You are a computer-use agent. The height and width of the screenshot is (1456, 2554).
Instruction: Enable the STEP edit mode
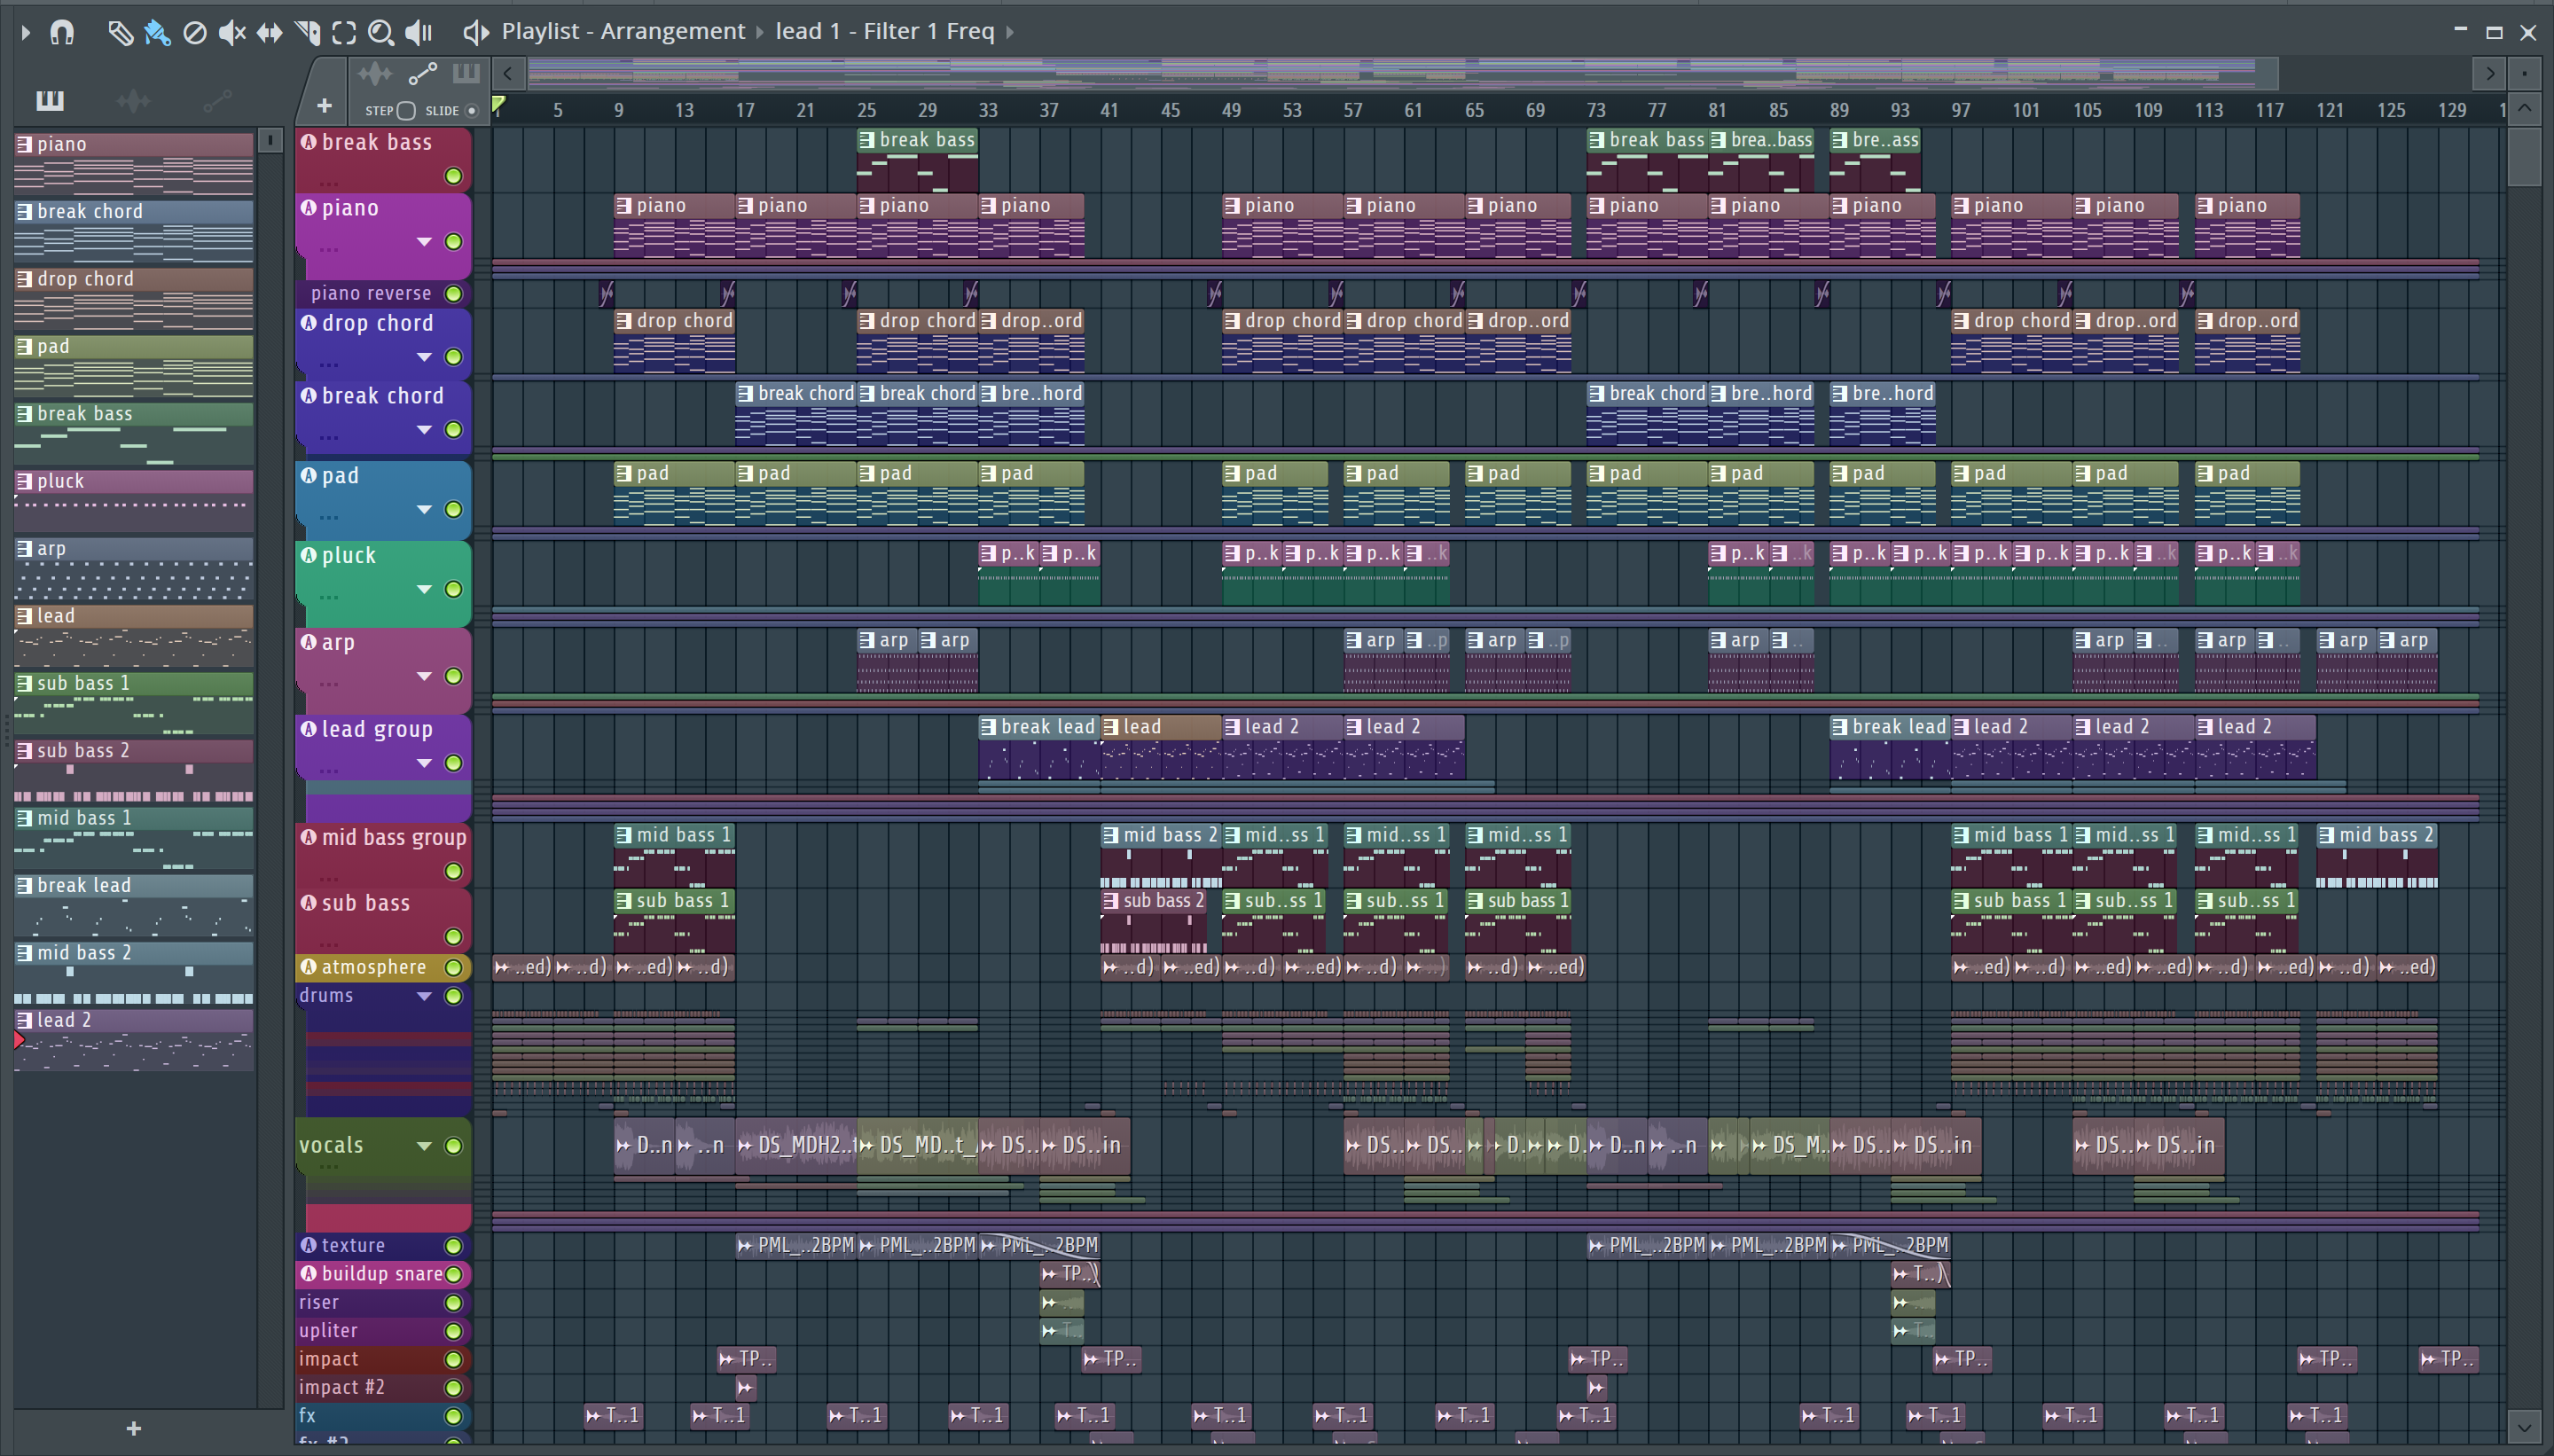click(406, 110)
